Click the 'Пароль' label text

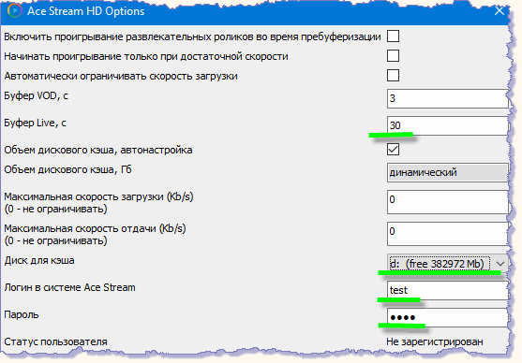(22, 314)
